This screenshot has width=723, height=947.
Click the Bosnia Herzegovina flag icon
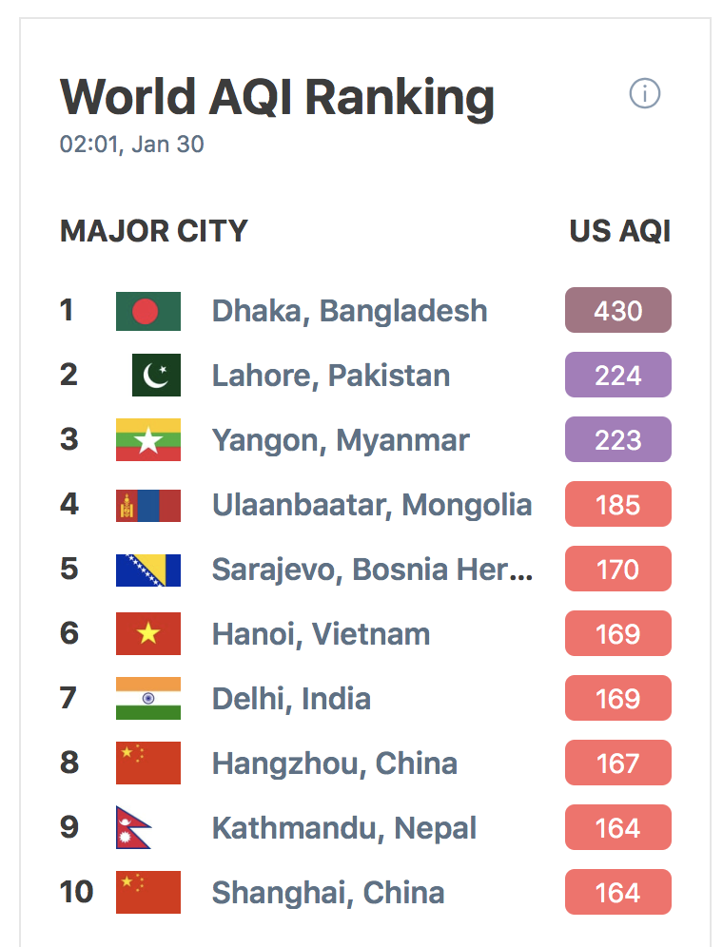[x=148, y=570]
